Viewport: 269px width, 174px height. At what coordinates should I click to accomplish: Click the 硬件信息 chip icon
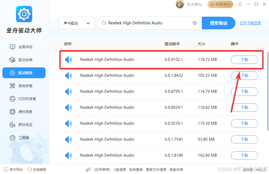tap(12, 112)
